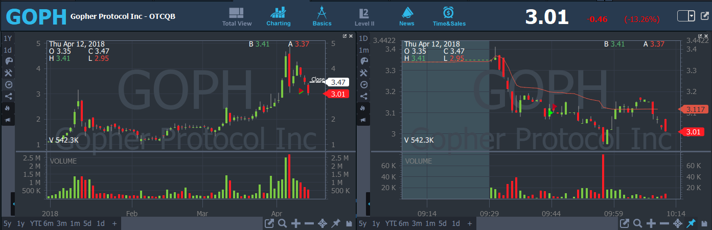Open the tools wrench on right chart
The width and height of the screenshot is (712, 230).
pos(363,73)
